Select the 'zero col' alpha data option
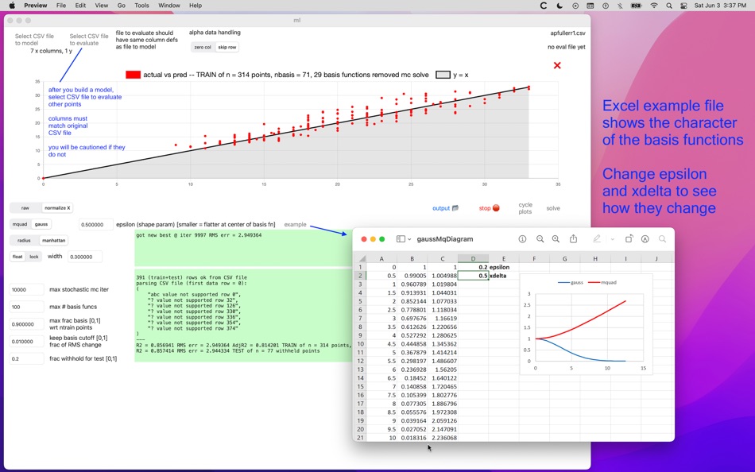 (203, 47)
